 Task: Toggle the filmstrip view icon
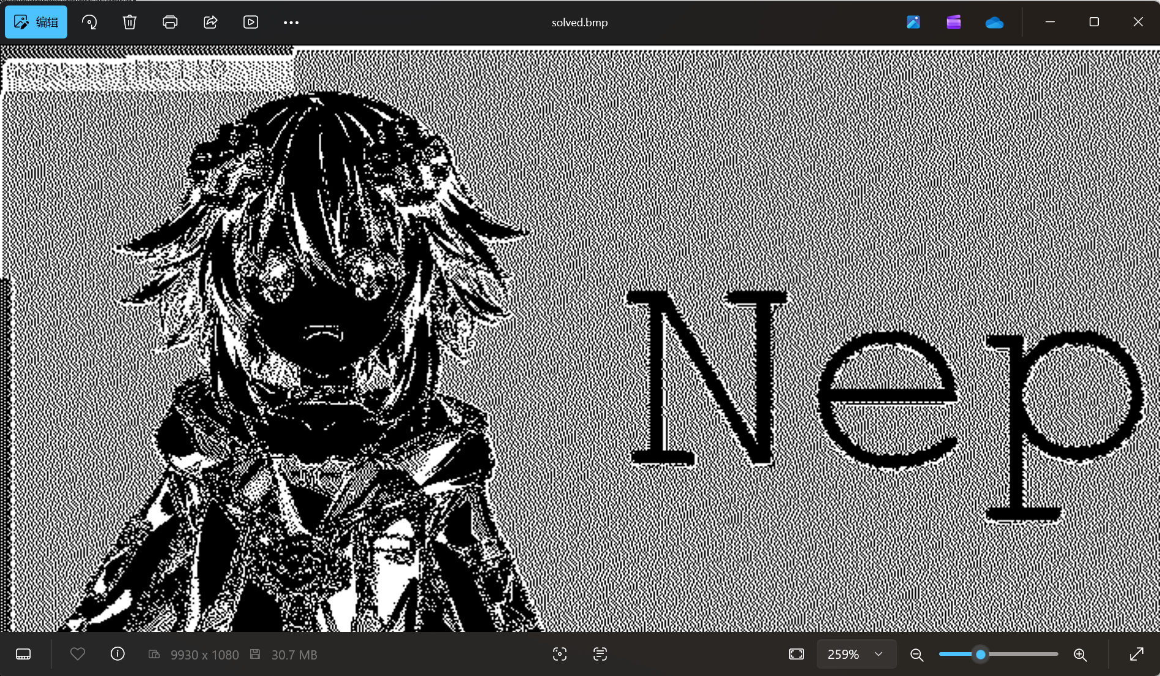tap(23, 654)
